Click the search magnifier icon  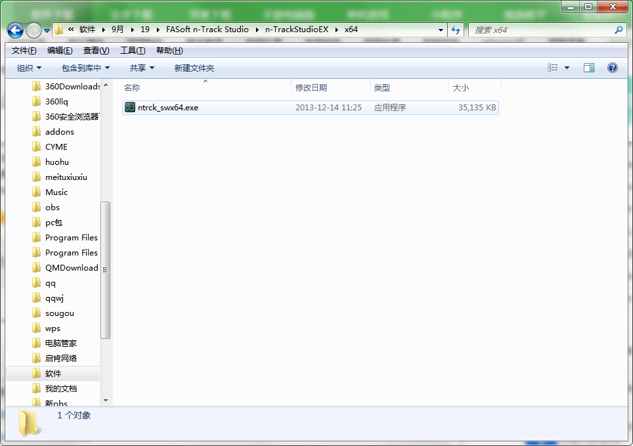619,30
